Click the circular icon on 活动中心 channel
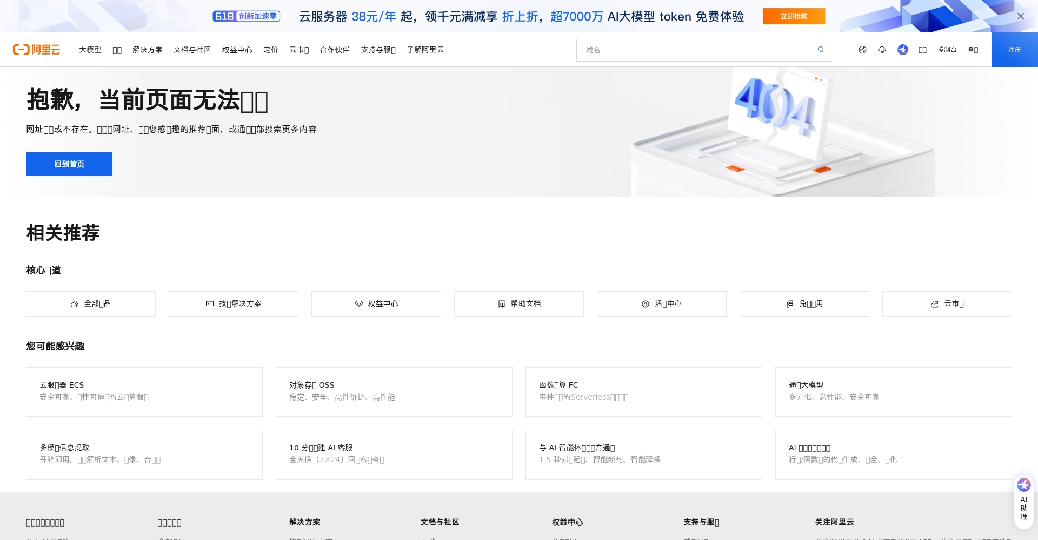The image size is (1038, 540). pyautogui.click(x=645, y=304)
